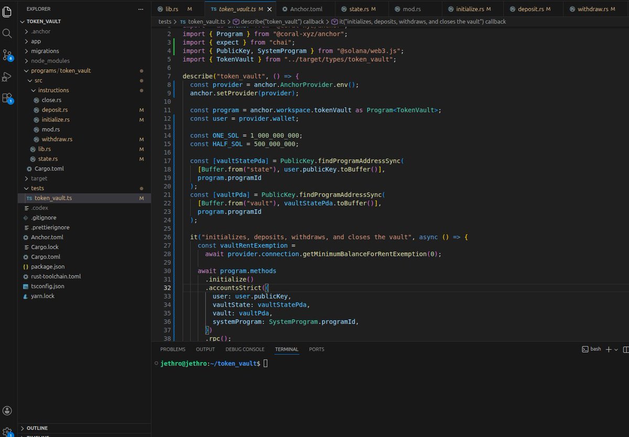Click inside the terminal prompt line
The width and height of the screenshot is (629, 437).
(391, 363)
